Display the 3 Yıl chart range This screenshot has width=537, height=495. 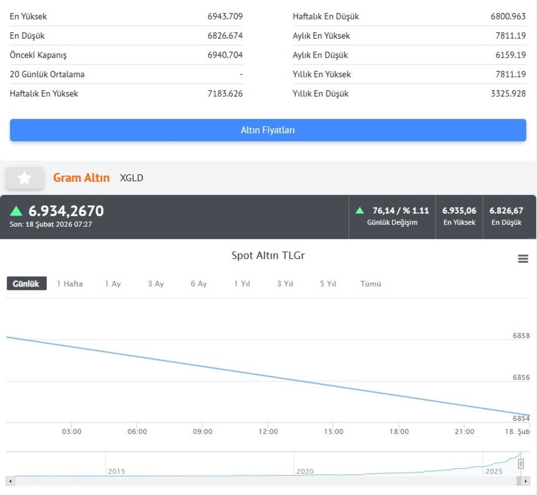(285, 284)
